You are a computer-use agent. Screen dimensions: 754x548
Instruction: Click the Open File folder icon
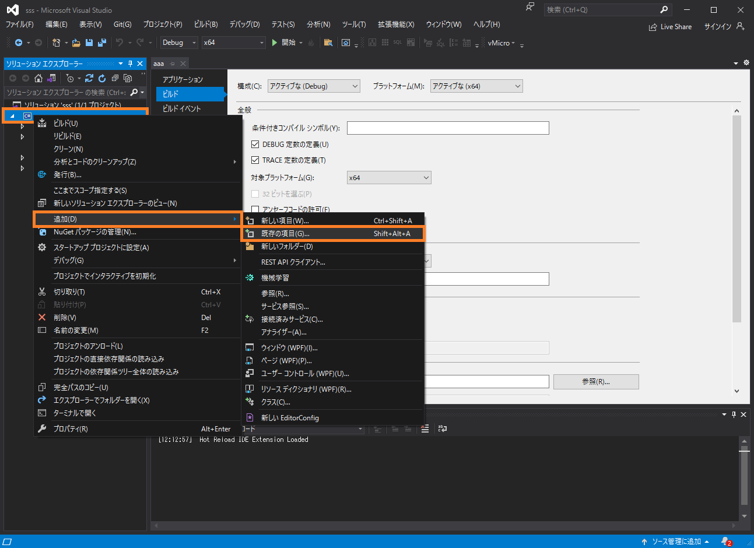click(78, 43)
